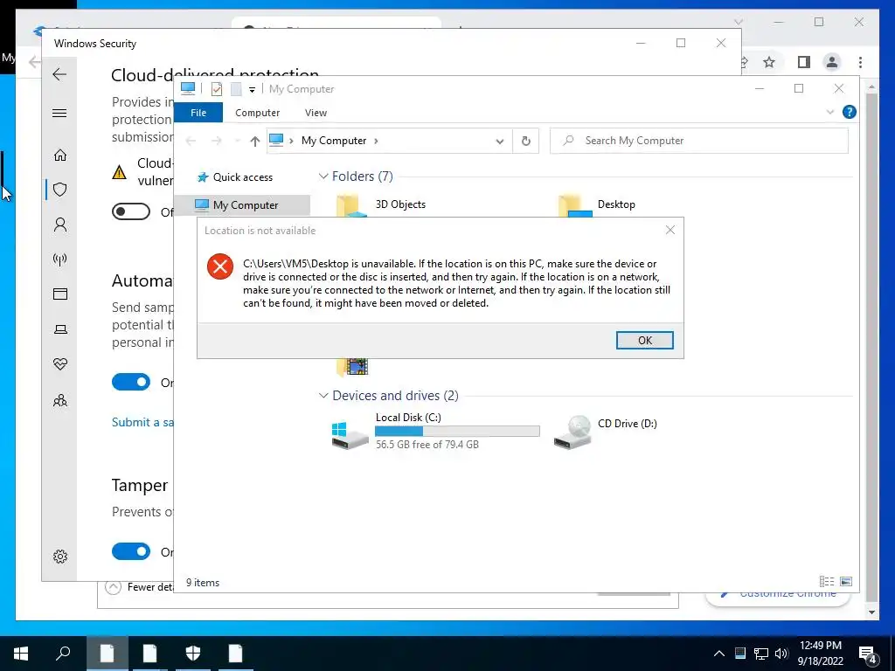Click the New folder quick access toolbar icon

tap(236, 89)
